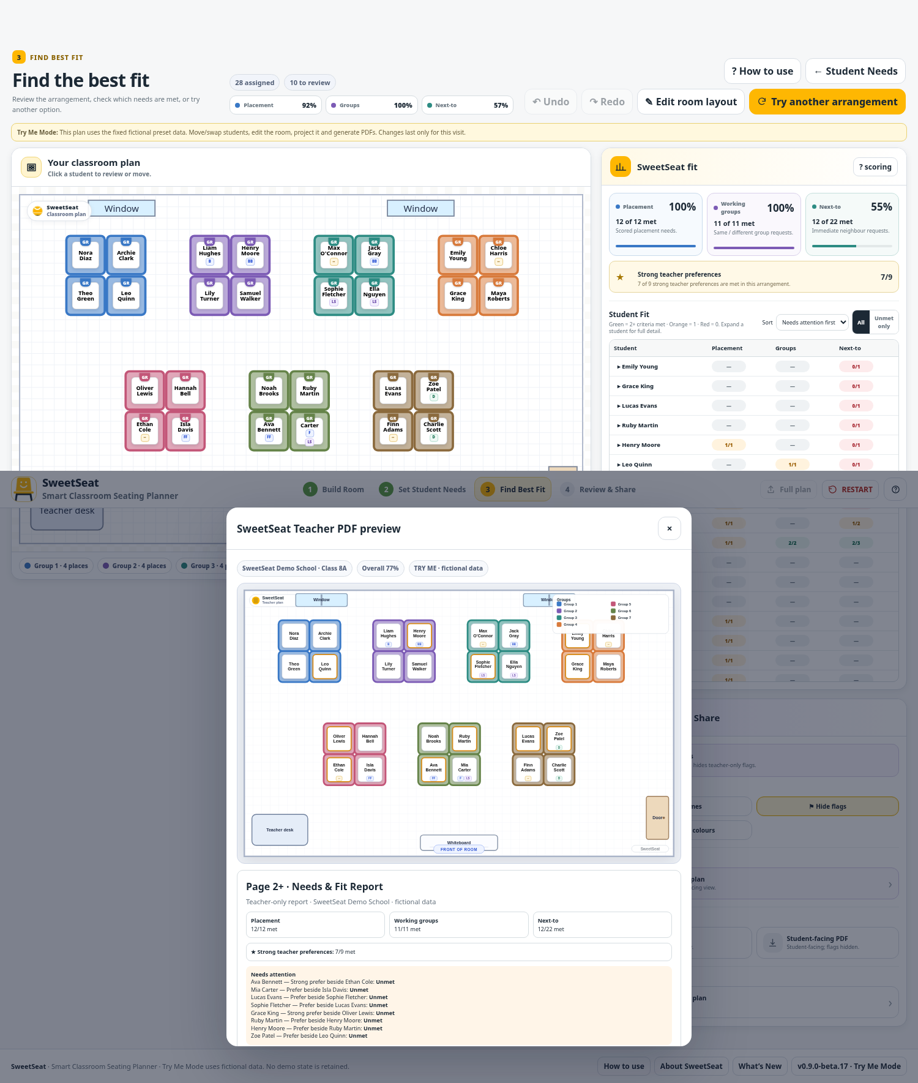This screenshot has height=1083, width=918.
Task: Go to Review & Share step
Action: pos(599,489)
